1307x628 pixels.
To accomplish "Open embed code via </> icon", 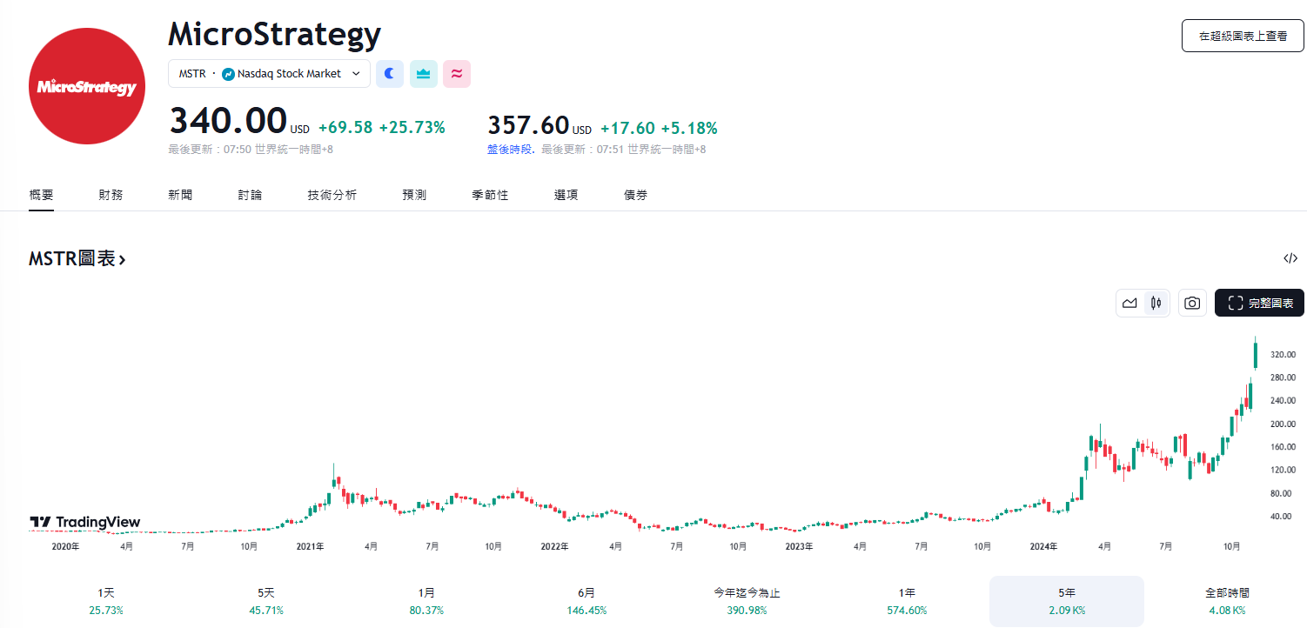I will pyautogui.click(x=1290, y=258).
